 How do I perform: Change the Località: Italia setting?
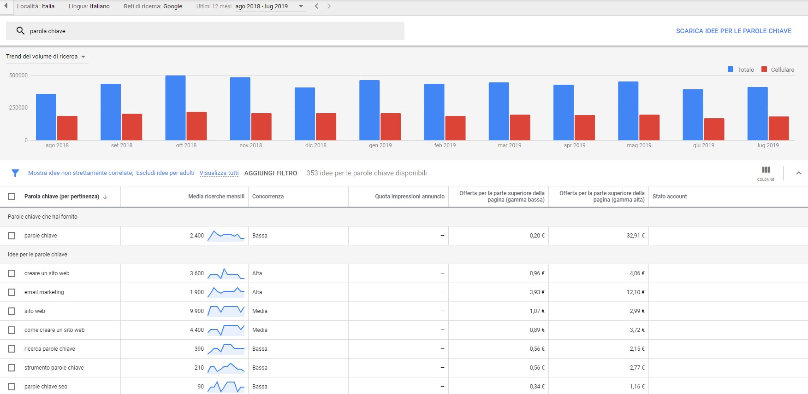click(x=36, y=6)
